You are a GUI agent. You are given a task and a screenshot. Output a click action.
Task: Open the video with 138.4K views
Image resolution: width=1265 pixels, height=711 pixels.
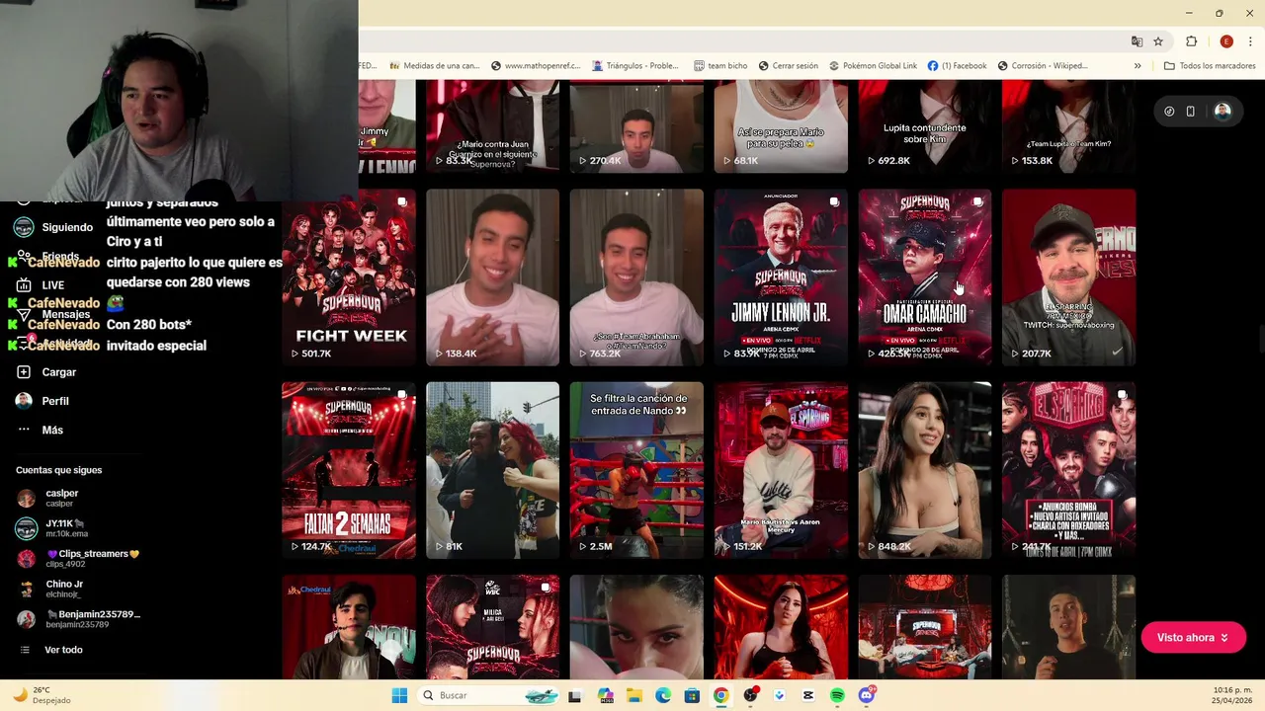click(x=492, y=277)
